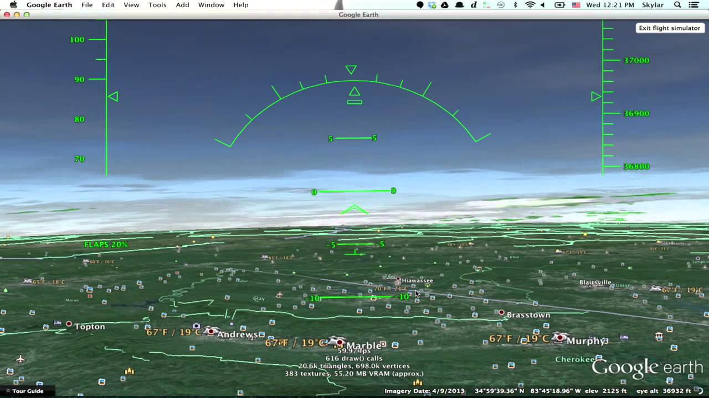This screenshot has width=709, height=398.
Task: Open the Tools menu
Action: pos(157,5)
